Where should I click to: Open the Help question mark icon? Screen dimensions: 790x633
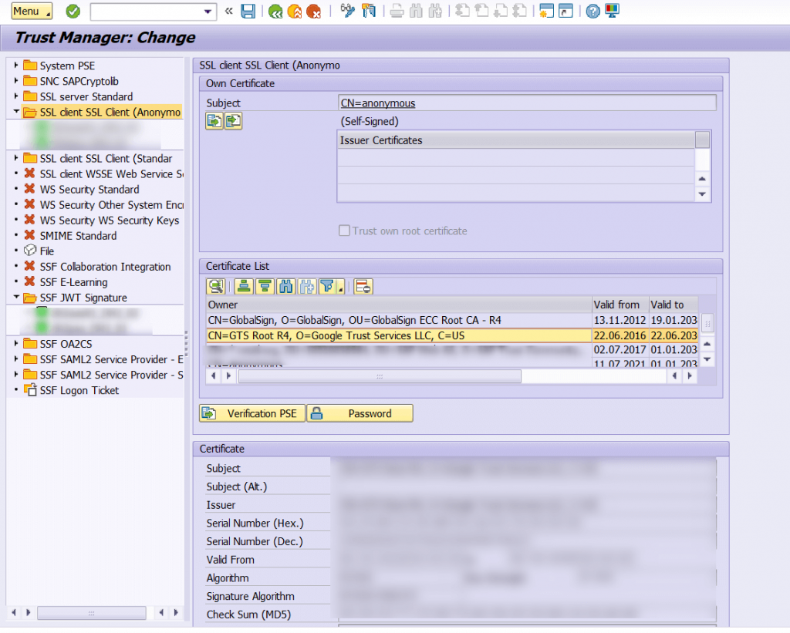tap(593, 11)
